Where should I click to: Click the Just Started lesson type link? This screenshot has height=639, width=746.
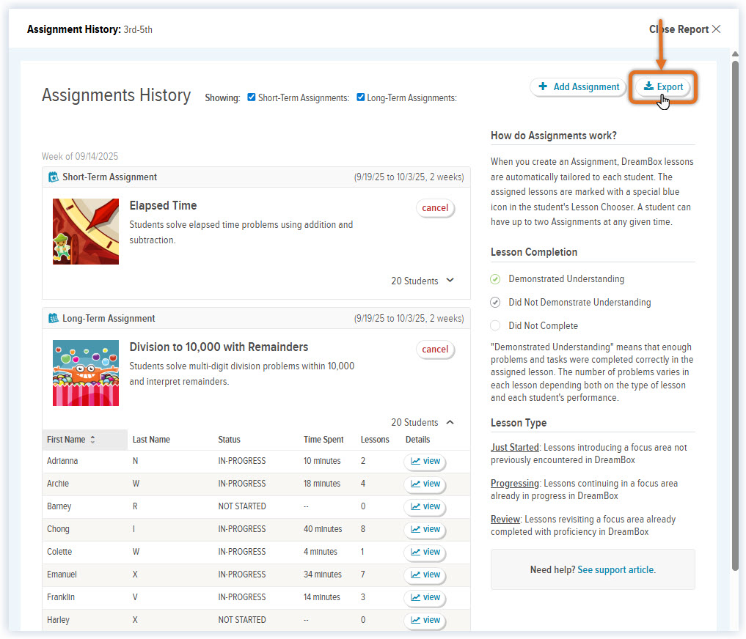click(515, 448)
